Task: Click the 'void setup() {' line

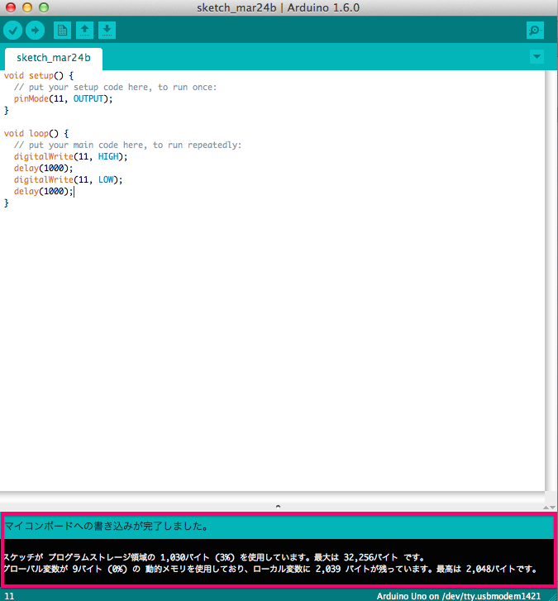Action: [x=39, y=75]
